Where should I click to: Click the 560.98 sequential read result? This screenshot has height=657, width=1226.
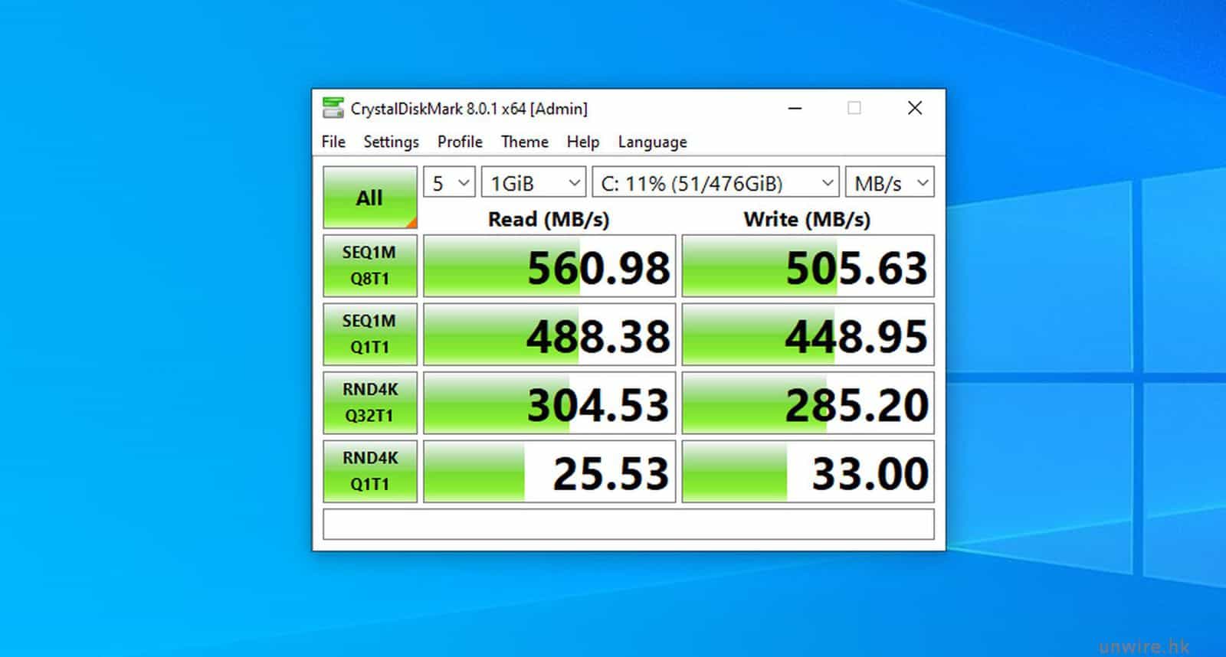click(549, 266)
